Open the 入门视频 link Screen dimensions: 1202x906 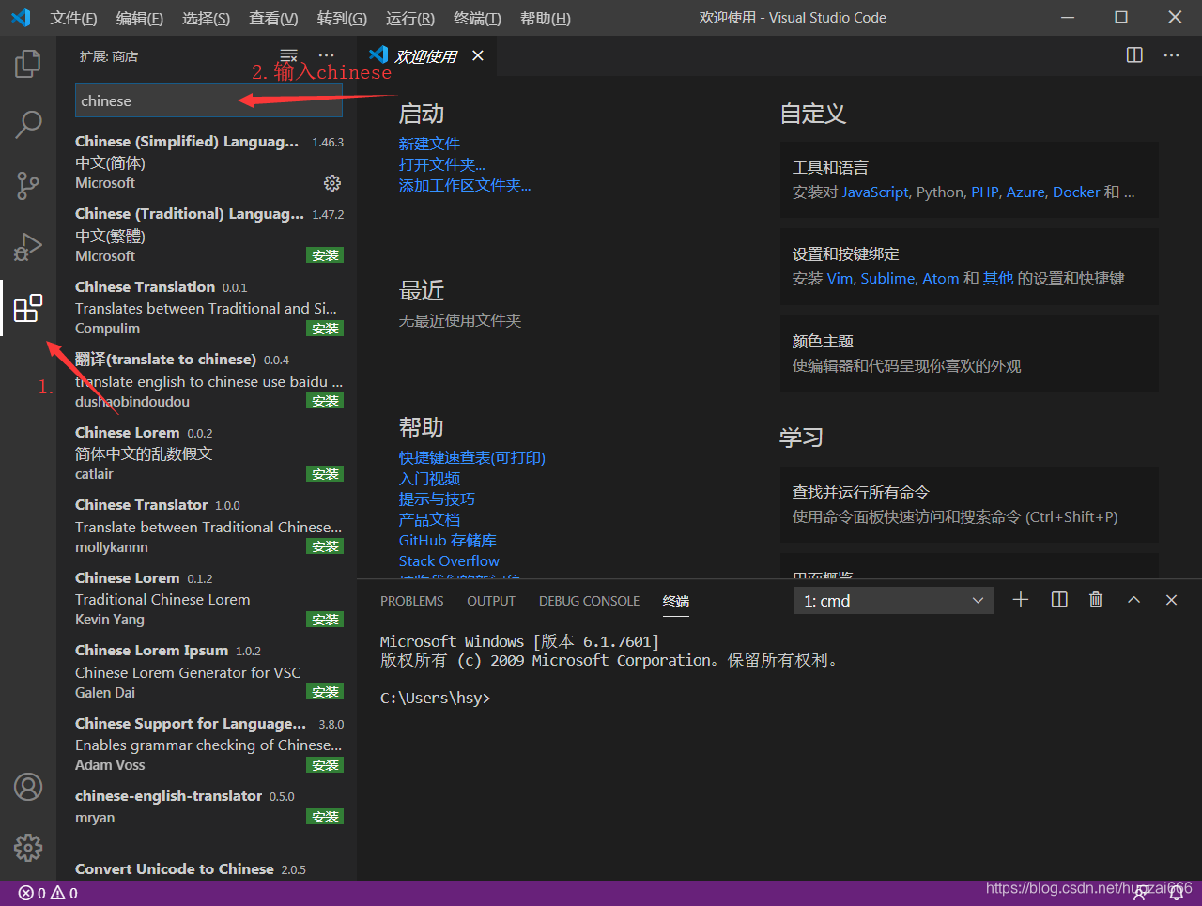click(x=429, y=478)
